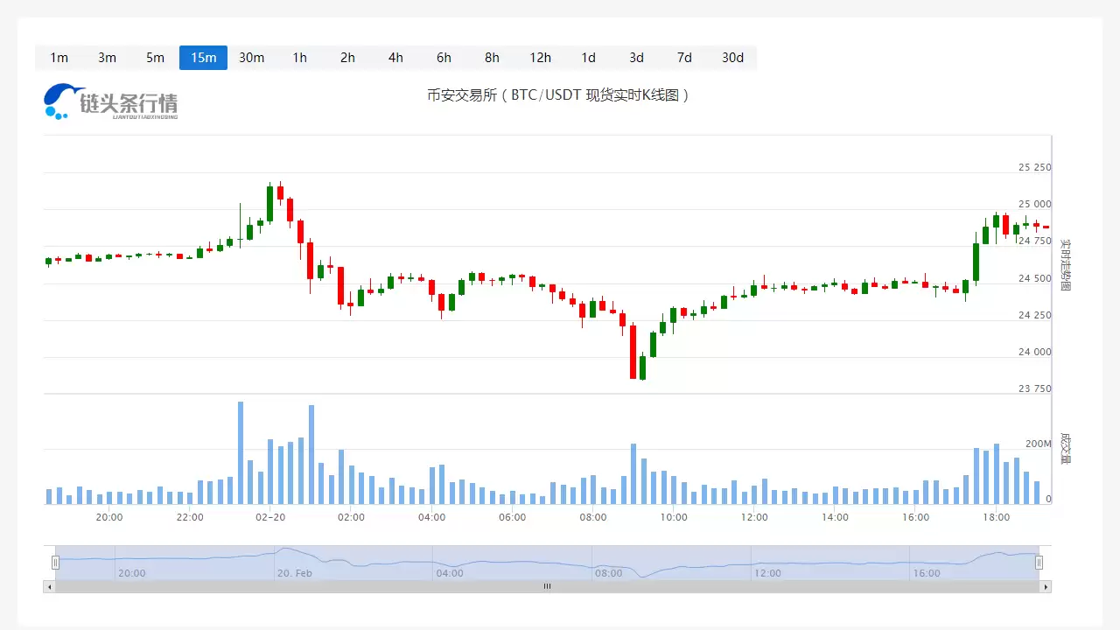Select the 12h interval tab
The width and height of the screenshot is (1120, 630).
(540, 58)
